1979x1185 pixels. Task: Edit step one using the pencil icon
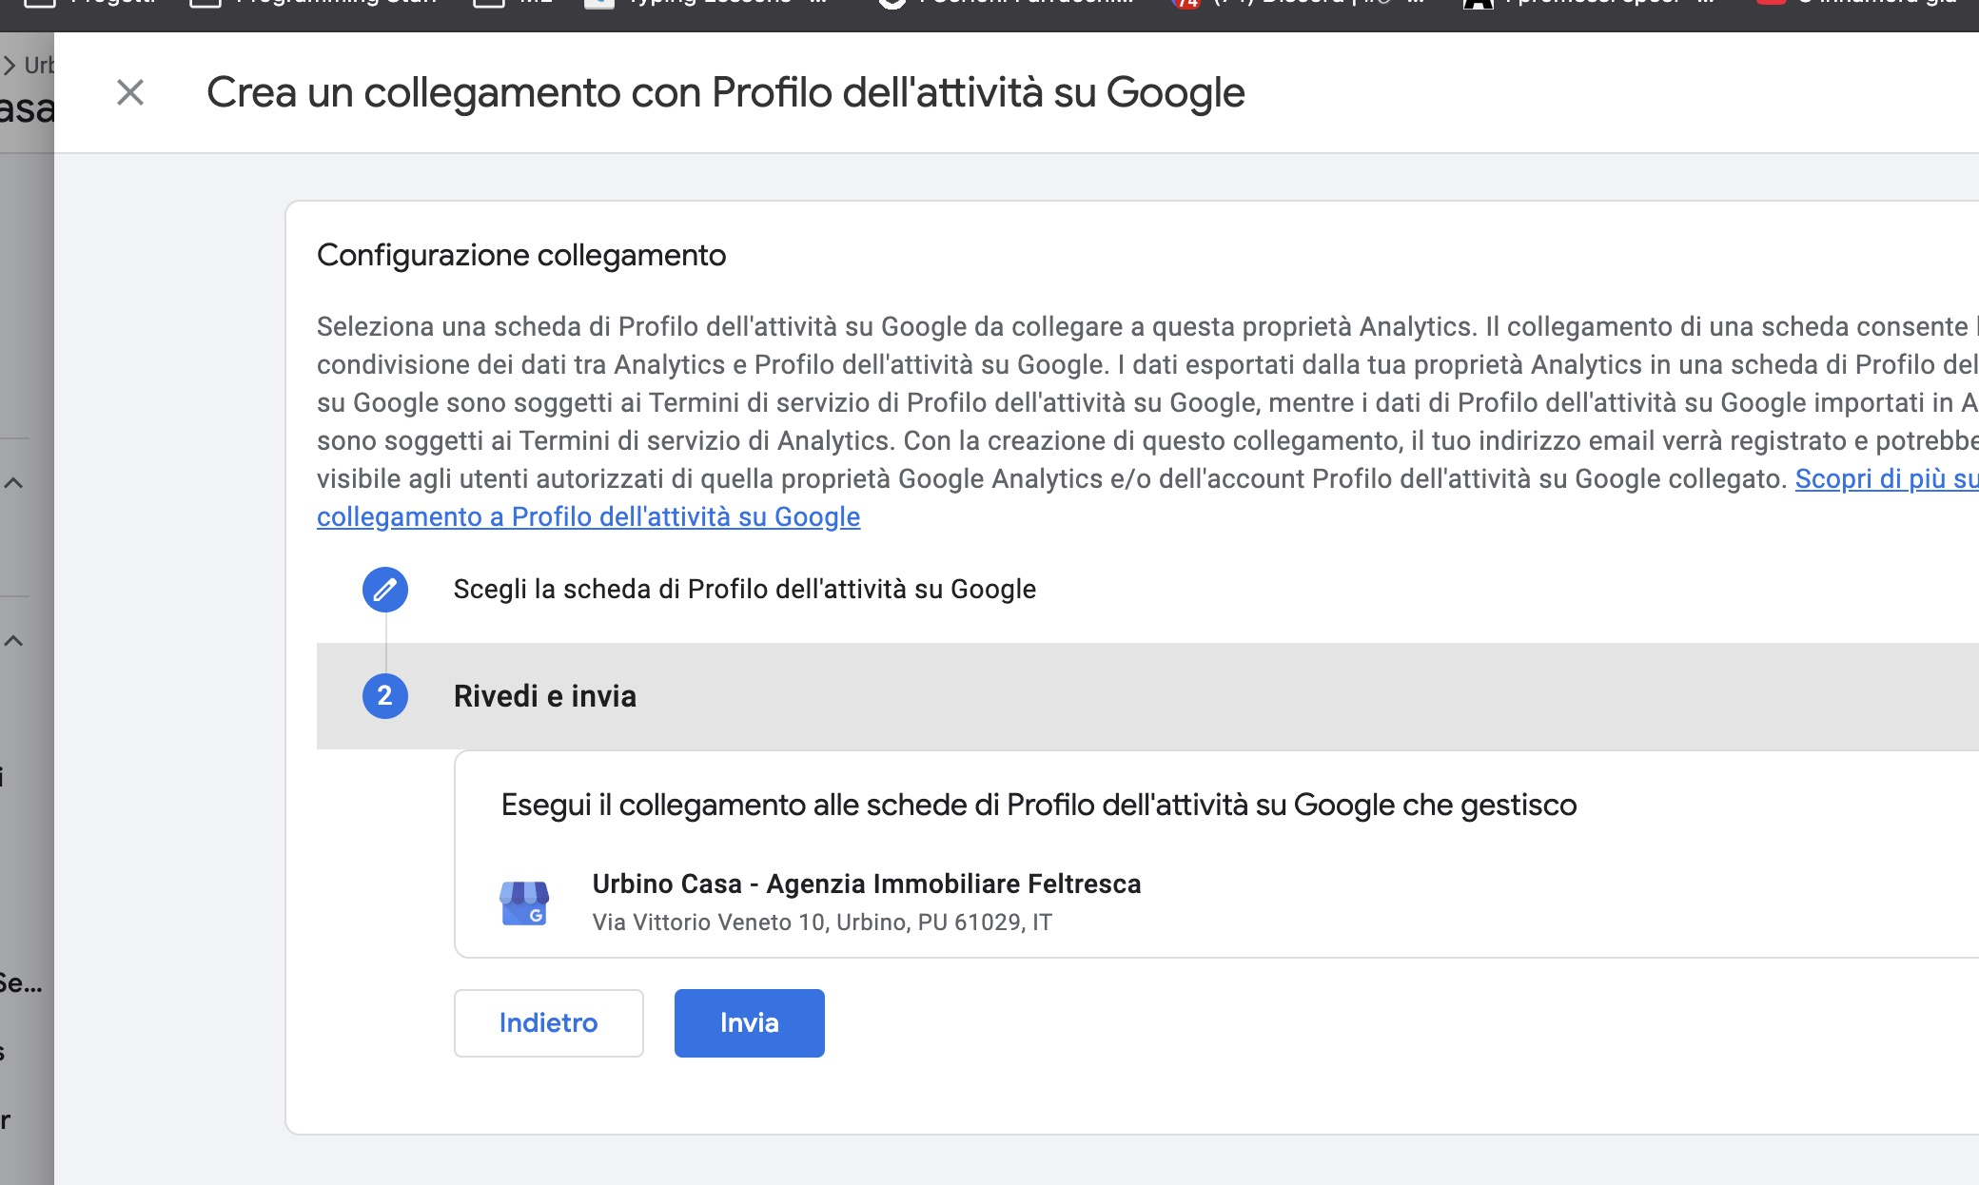[385, 590]
